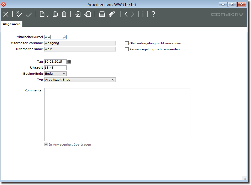Viewport: 251px width, 185px height.
Task: Select the Allgemein tab
Action: pos(11,24)
